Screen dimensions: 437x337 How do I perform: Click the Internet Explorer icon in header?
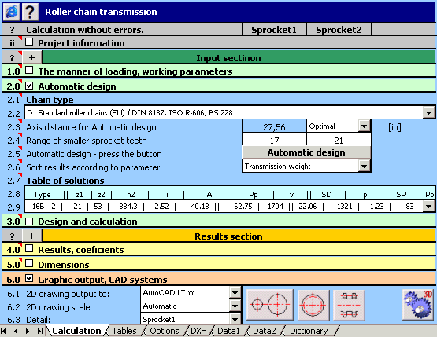pyautogui.click(x=11, y=12)
